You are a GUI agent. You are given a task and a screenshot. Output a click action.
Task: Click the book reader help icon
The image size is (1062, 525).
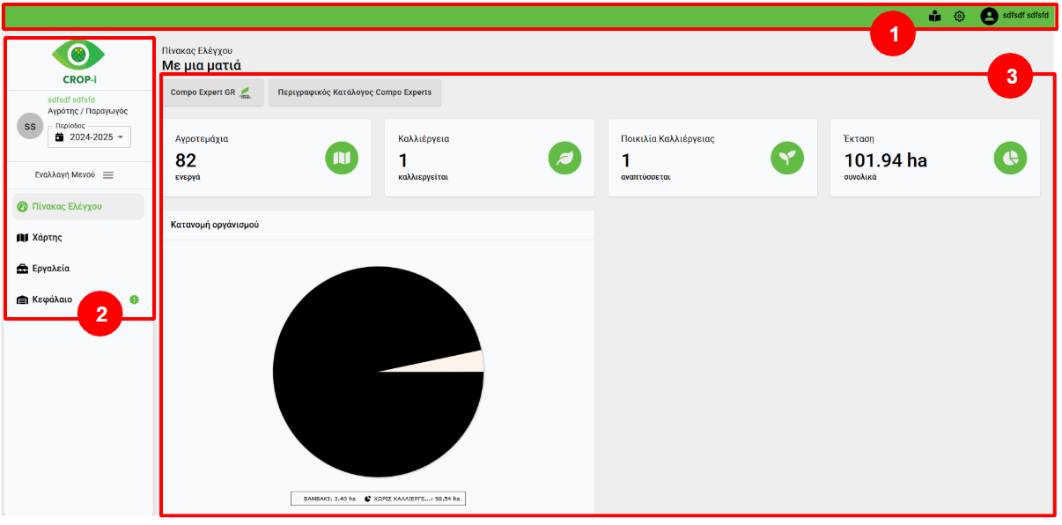(934, 16)
